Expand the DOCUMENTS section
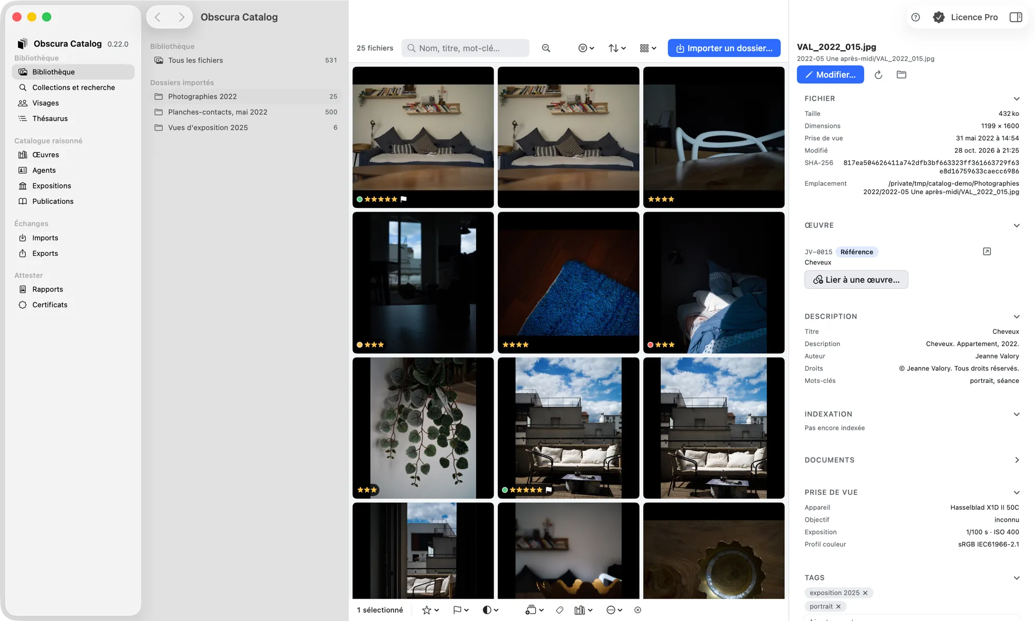Viewport: 1035px width, 621px height. pos(1016,460)
